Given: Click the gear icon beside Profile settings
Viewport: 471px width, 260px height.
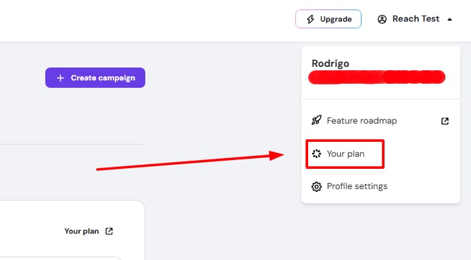Looking at the screenshot, I should click(316, 186).
